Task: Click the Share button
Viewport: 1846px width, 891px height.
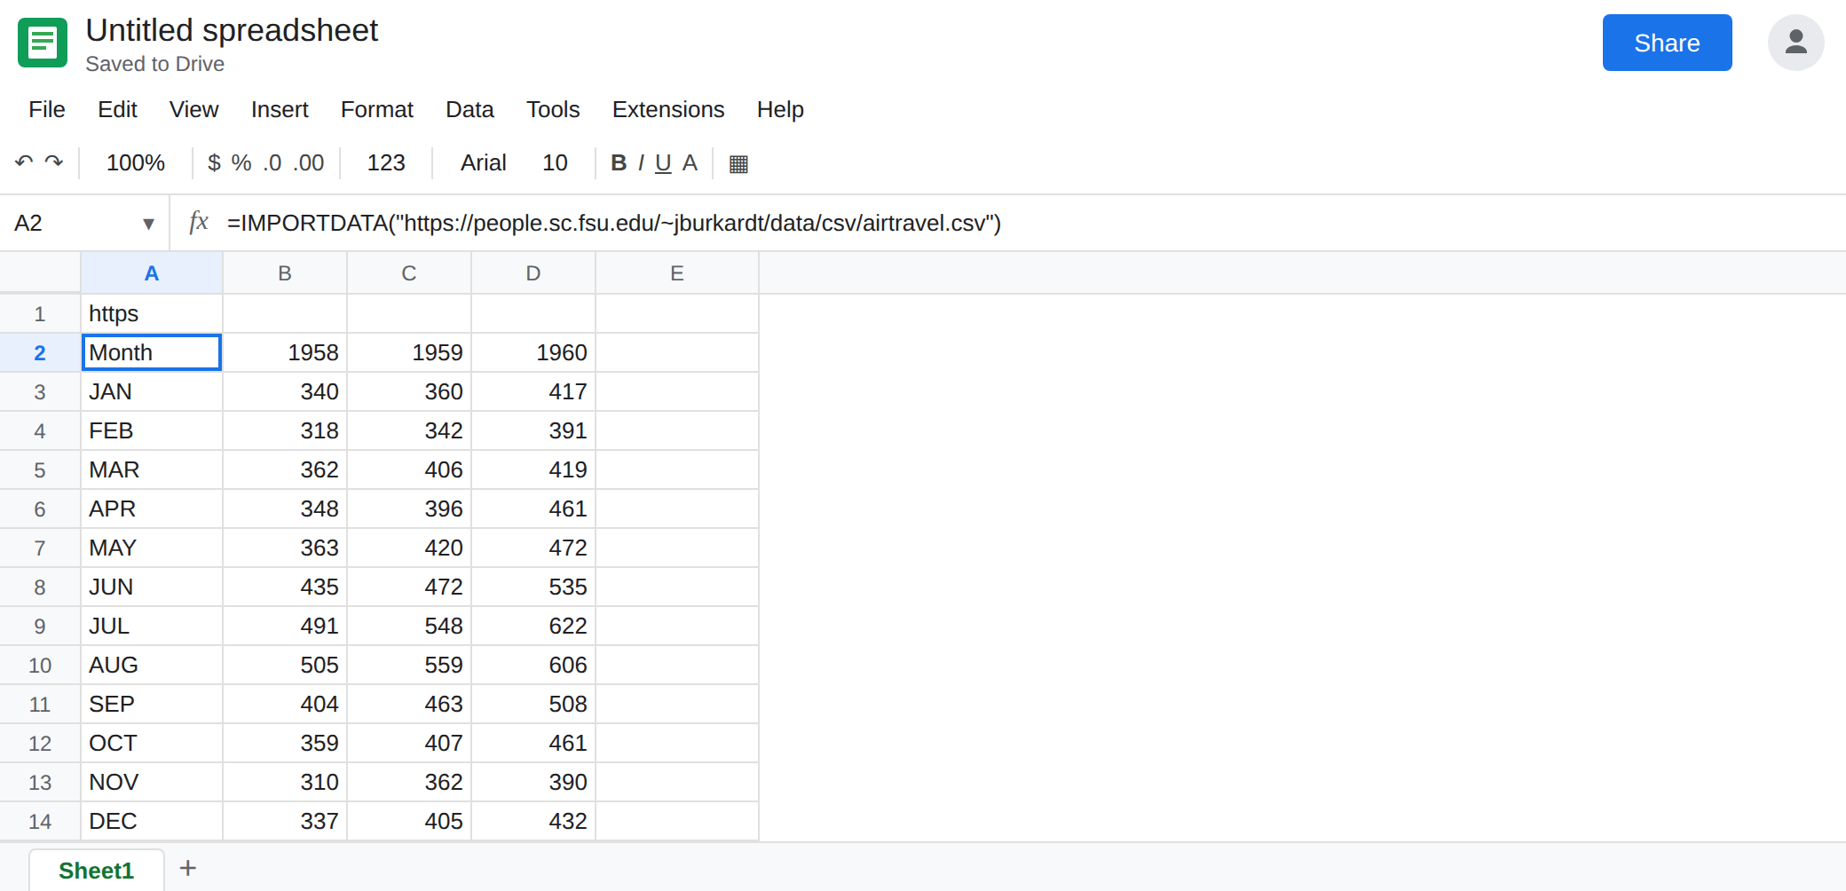Action: click(1667, 43)
